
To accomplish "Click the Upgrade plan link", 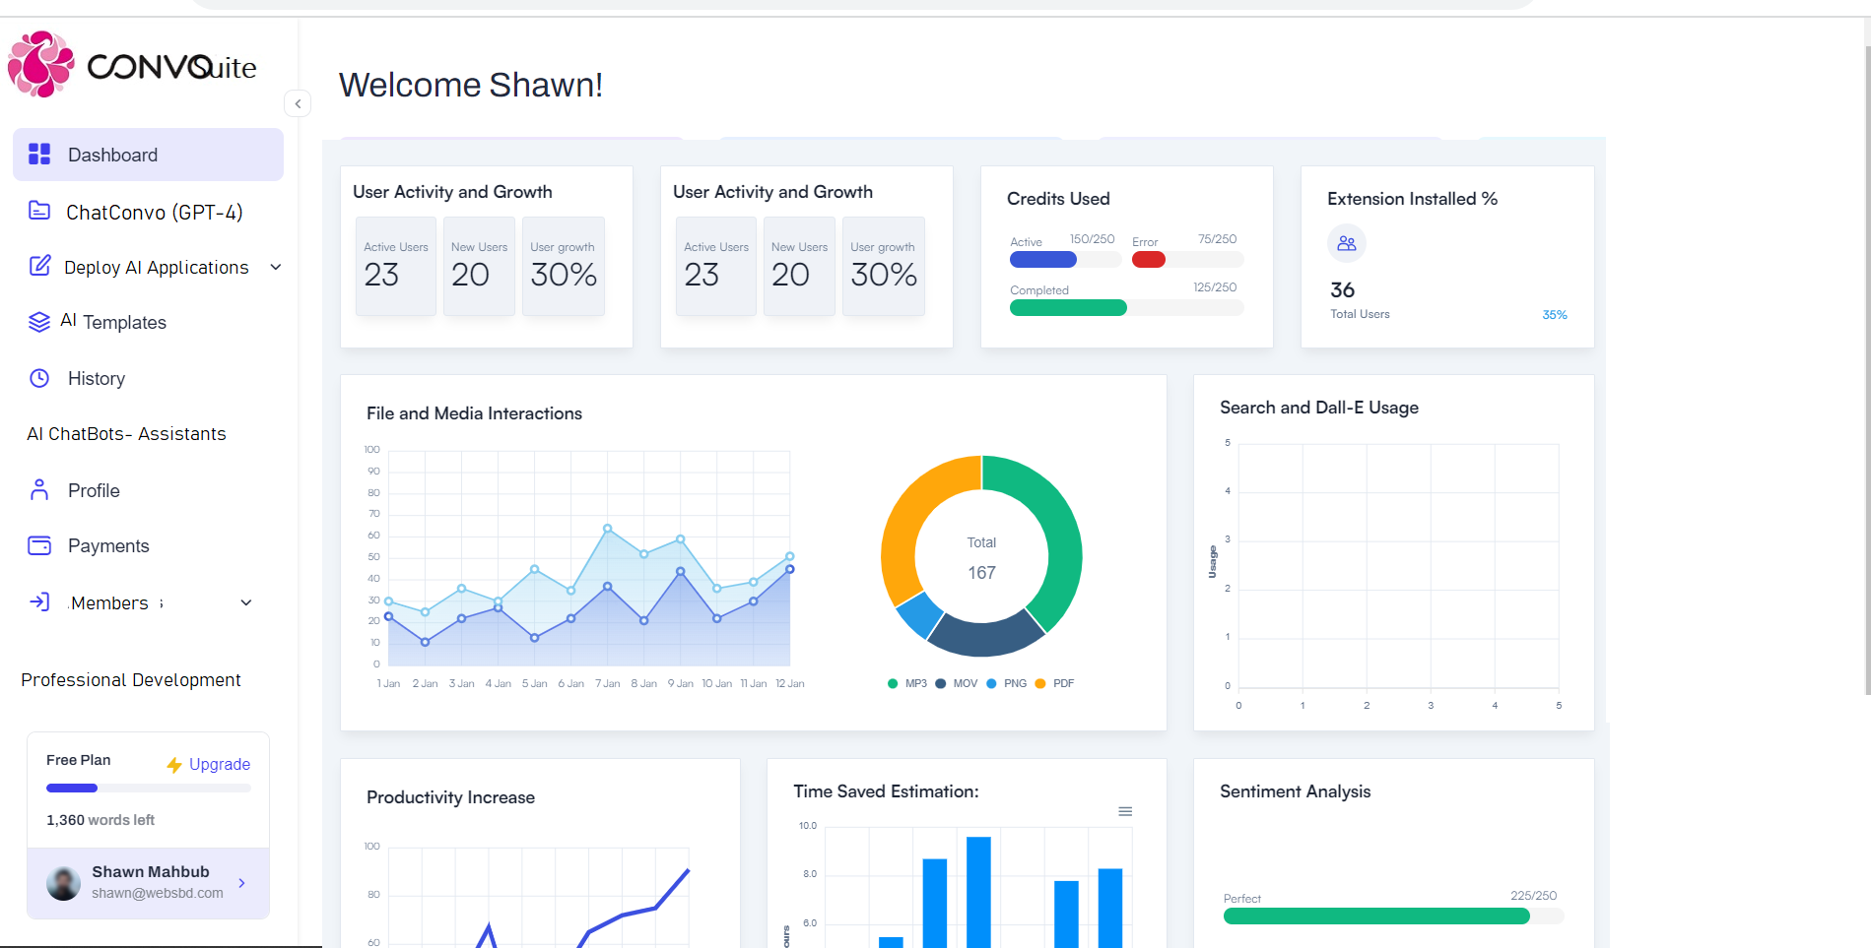I will tap(220, 764).
